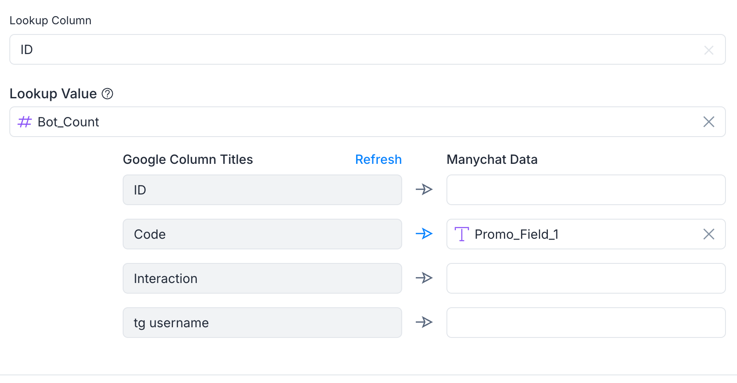Viewport: 737px width, 383px height.
Task: Remove the Promo_Field_1 mapping
Action: (x=708, y=234)
